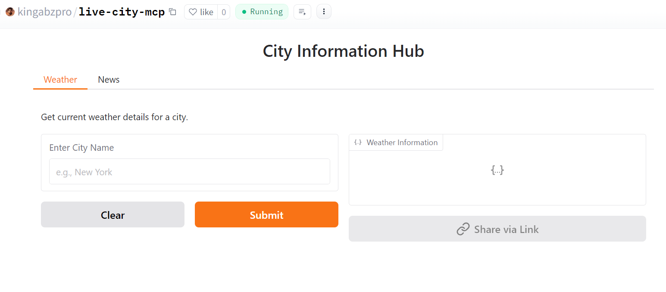Click the kingabzpro profile avatar
666x292 pixels.
click(x=10, y=12)
